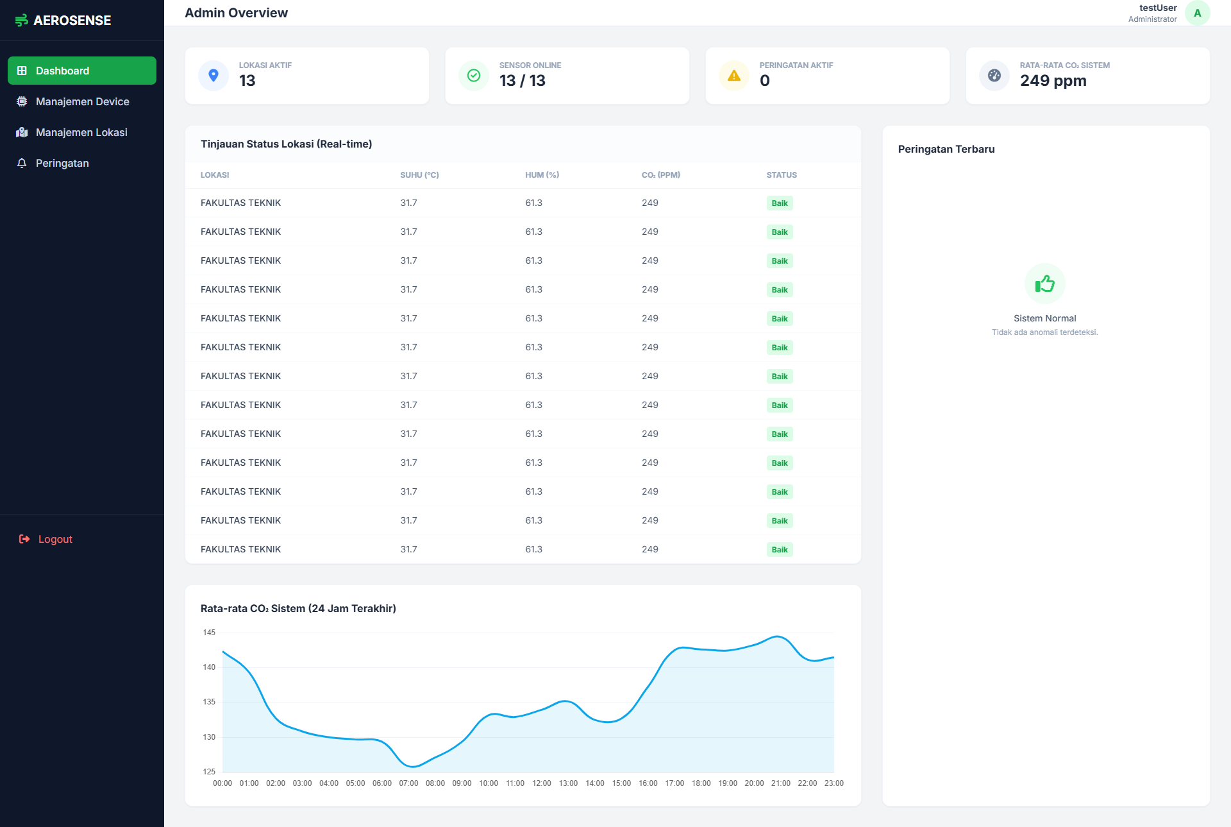This screenshot has width=1231, height=827.
Task: Click the SENSOR ONLINE card label
Action: (530, 65)
